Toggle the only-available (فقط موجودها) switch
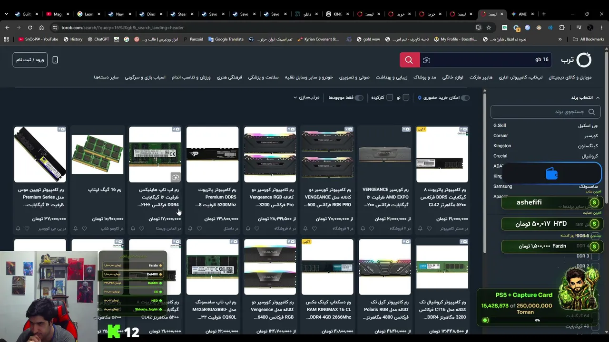The image size is (609, 342). (x=359, y=97)
